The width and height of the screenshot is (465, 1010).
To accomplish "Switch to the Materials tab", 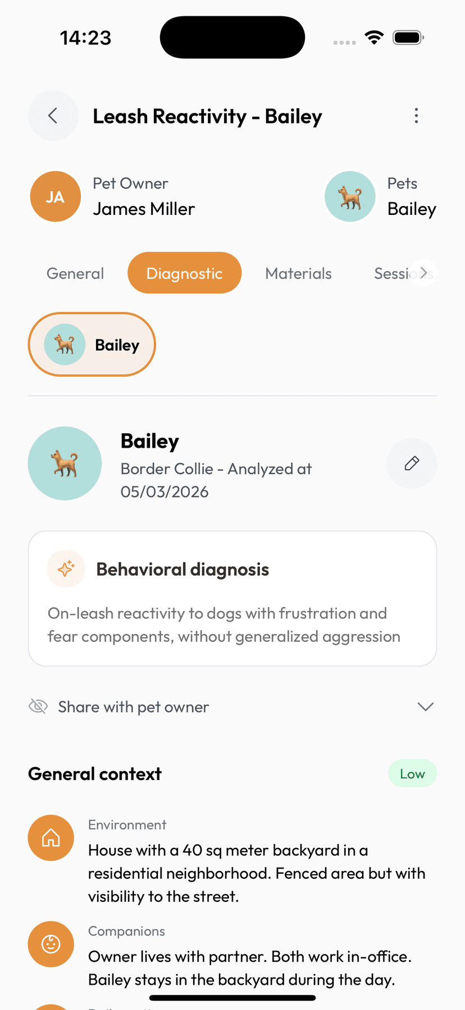I will coord(298,273).
